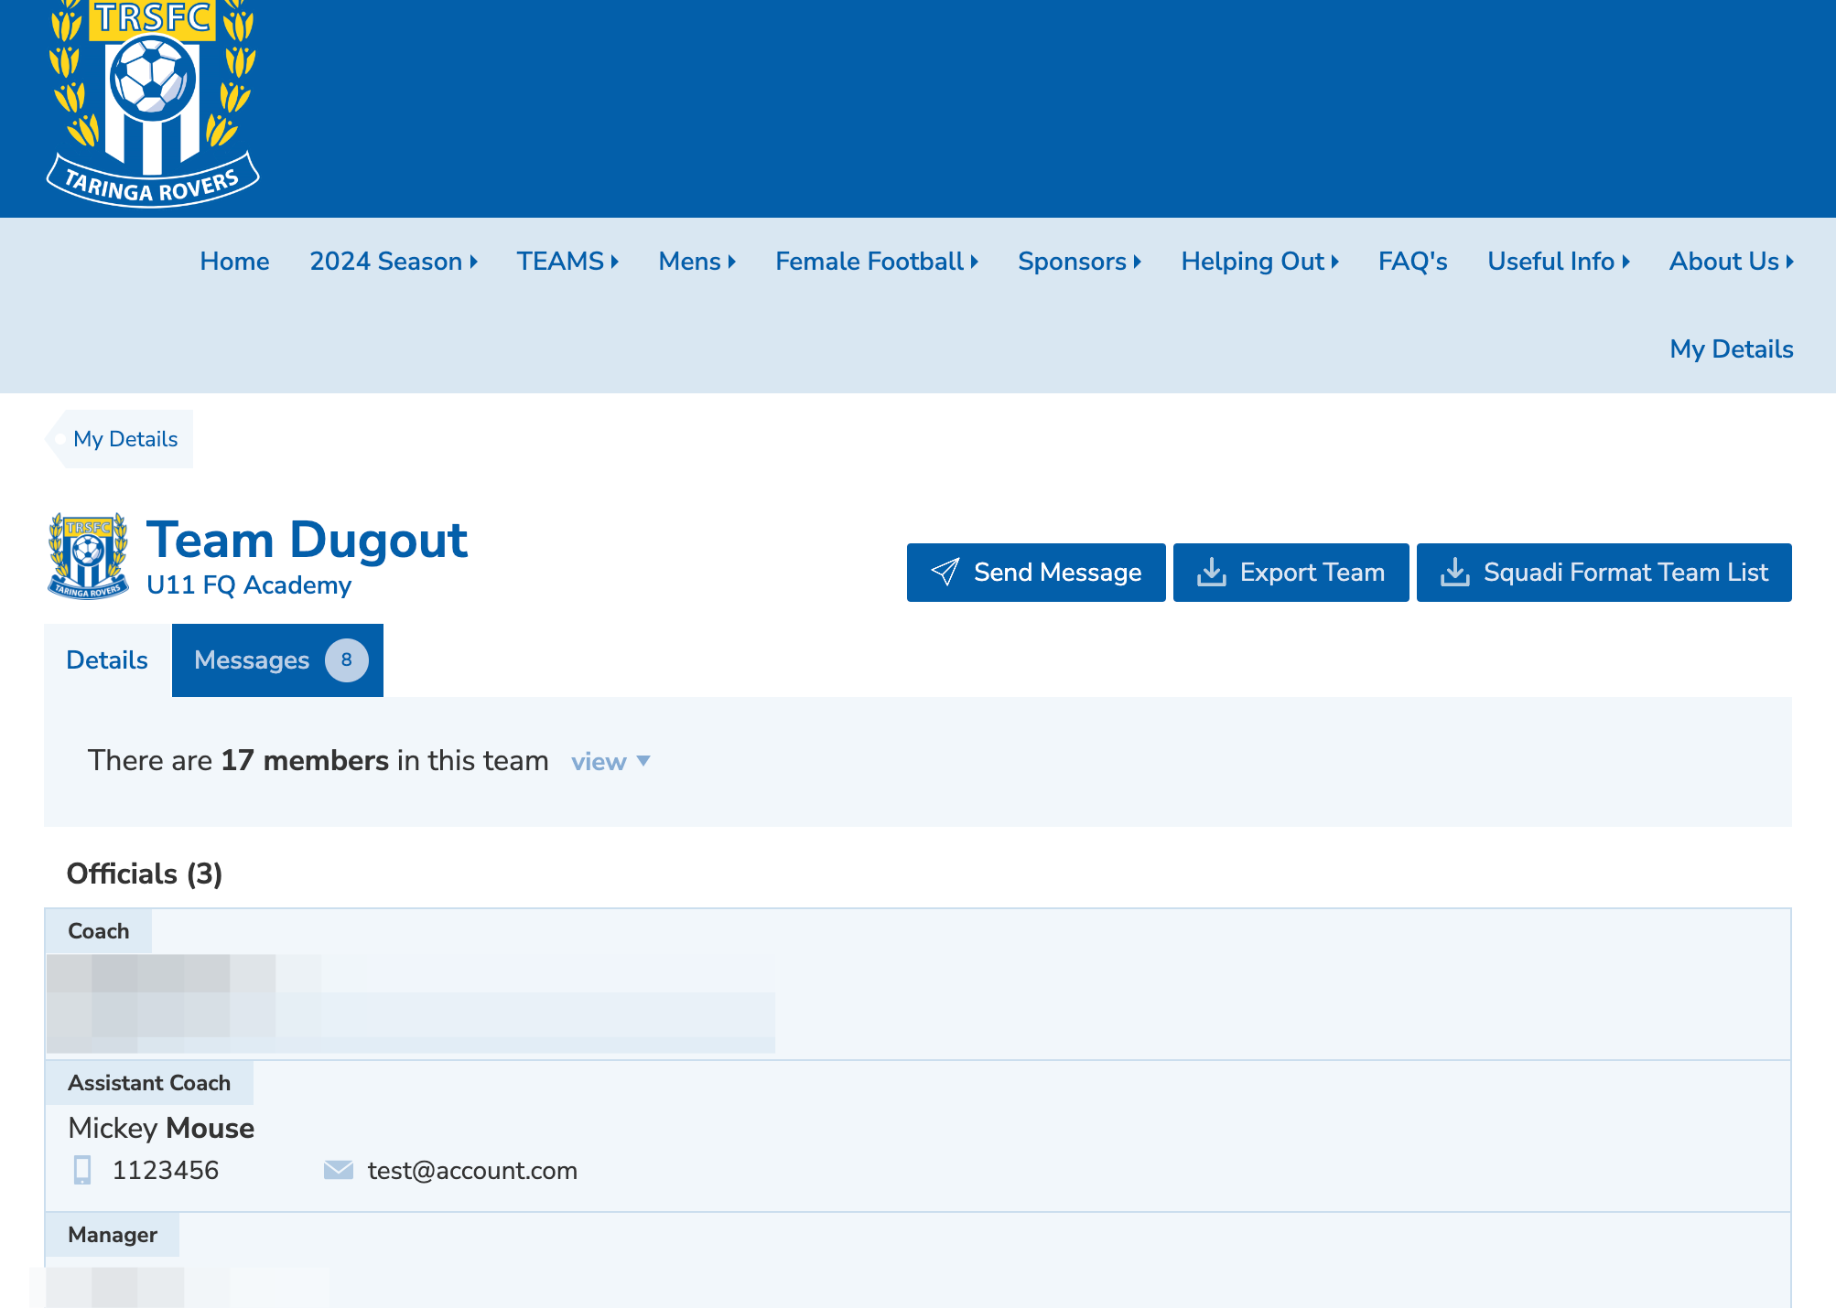
Task: Open the Helping Out dropdown
Action: (1260, 262)
